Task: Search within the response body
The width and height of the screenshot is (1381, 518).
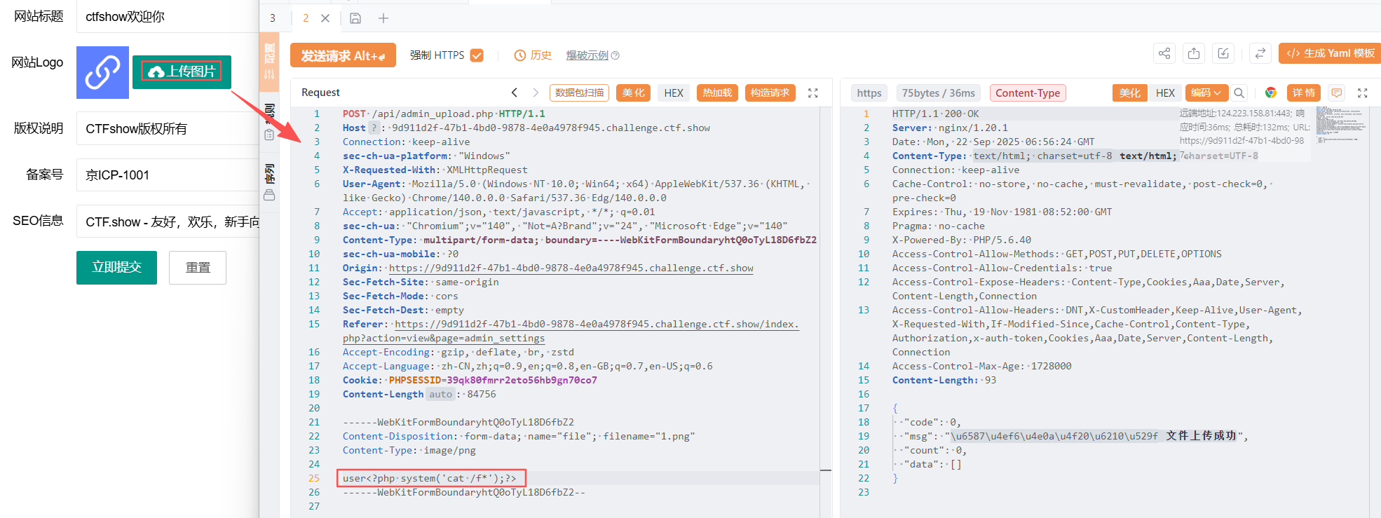Action: 1239,93
